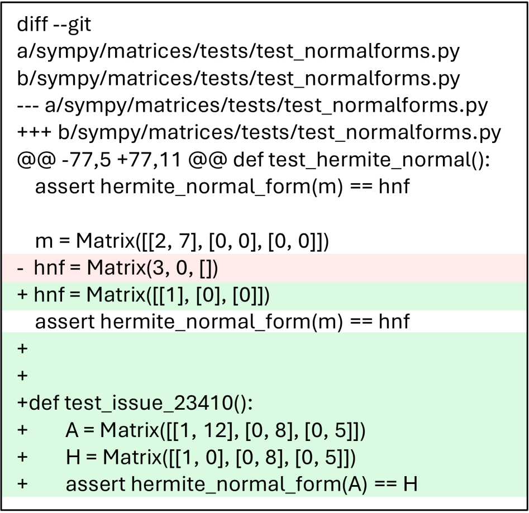Click the a/sympy file path under diff --git
Image resolution: width=529 pixels, height=513 pixels.
[x=238, y=52]
